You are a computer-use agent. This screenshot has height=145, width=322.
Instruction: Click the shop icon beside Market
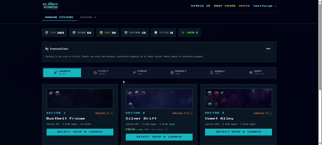point(172,72)
